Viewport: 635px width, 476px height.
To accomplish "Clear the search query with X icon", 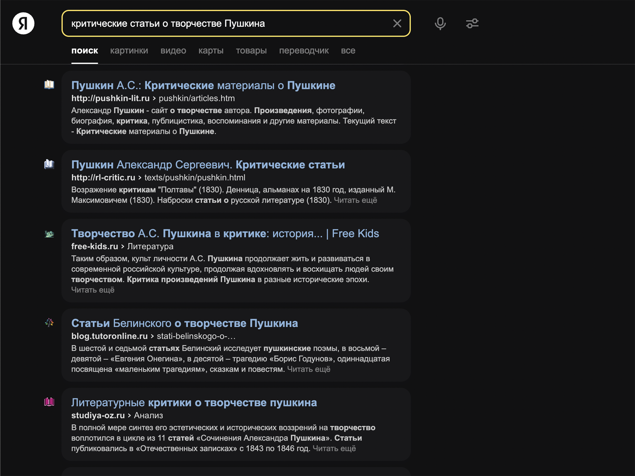I will 397,23.
